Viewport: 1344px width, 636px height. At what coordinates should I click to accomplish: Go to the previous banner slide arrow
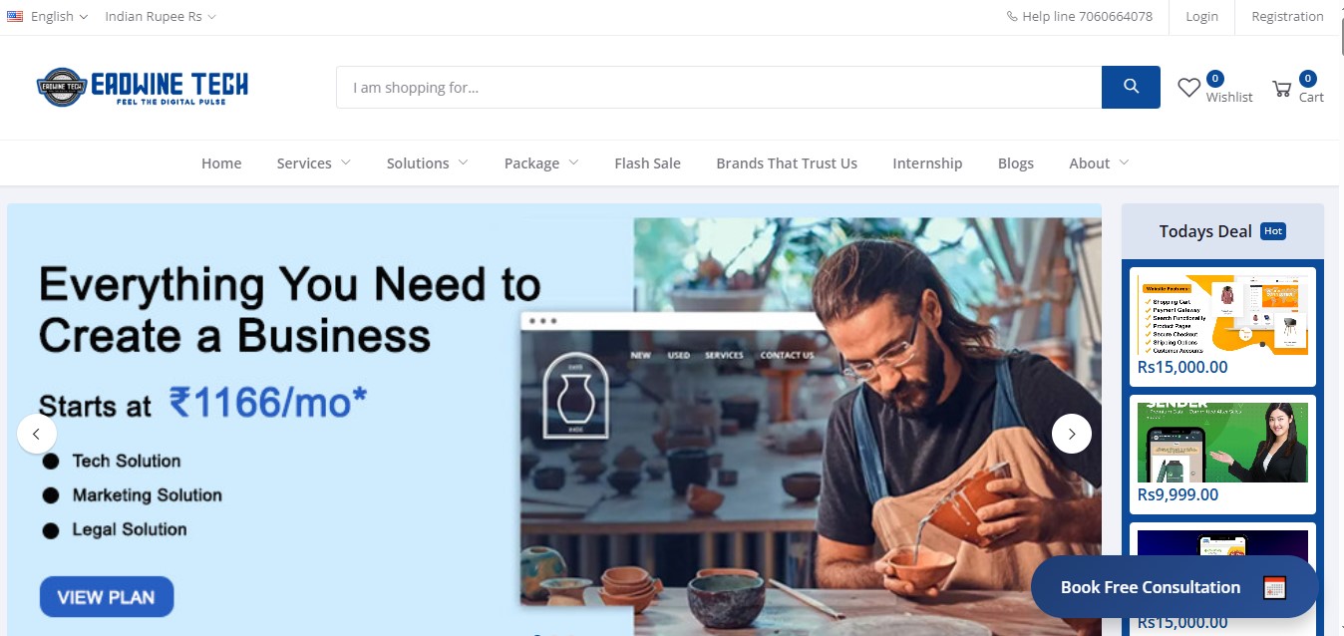[x=37, y=434]
